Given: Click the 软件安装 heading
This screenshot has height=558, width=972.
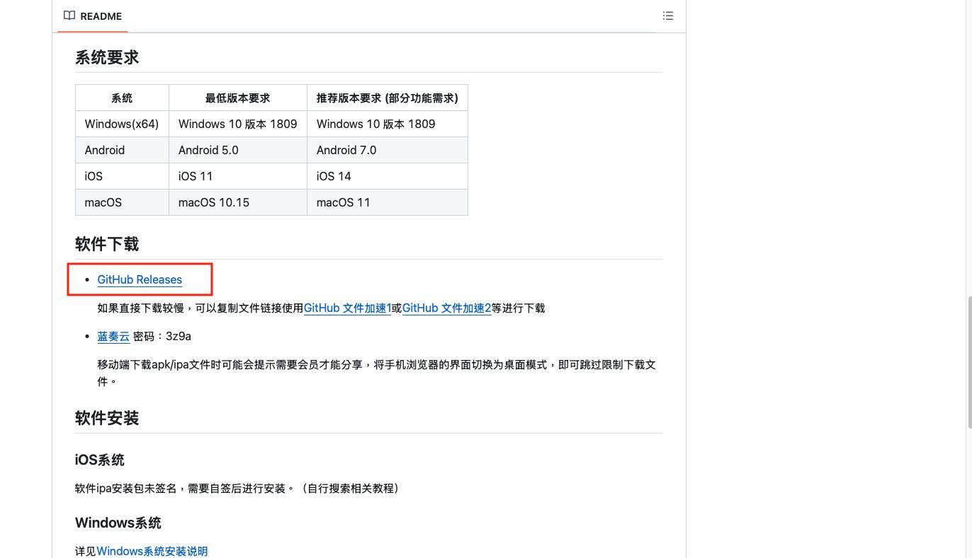Looking at the screenshot, I should coord(107,418).
